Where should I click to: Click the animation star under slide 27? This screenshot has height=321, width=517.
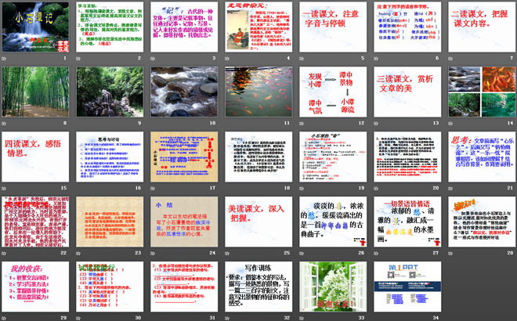click(x=376, y=254)
